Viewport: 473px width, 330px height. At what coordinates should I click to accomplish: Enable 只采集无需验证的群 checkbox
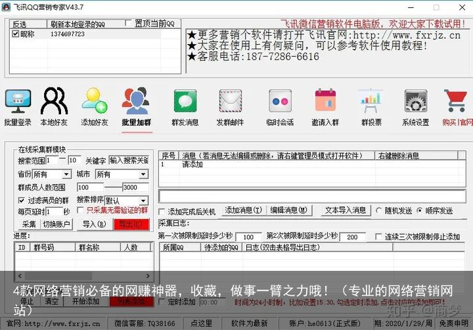(80, 210)
